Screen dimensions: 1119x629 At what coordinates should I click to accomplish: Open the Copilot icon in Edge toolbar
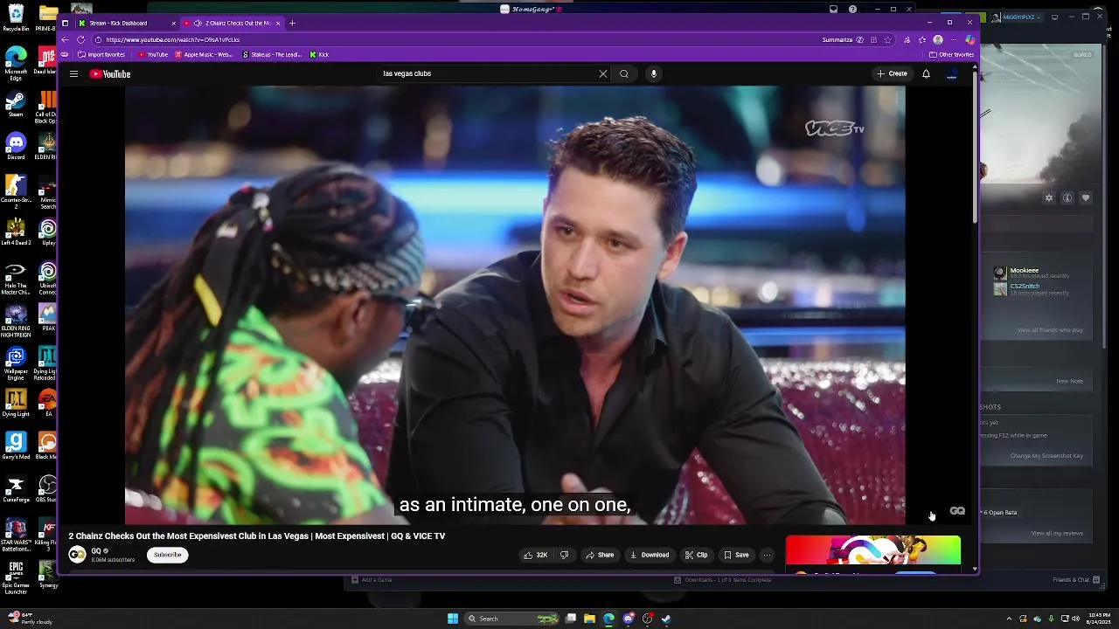(970, 39)
